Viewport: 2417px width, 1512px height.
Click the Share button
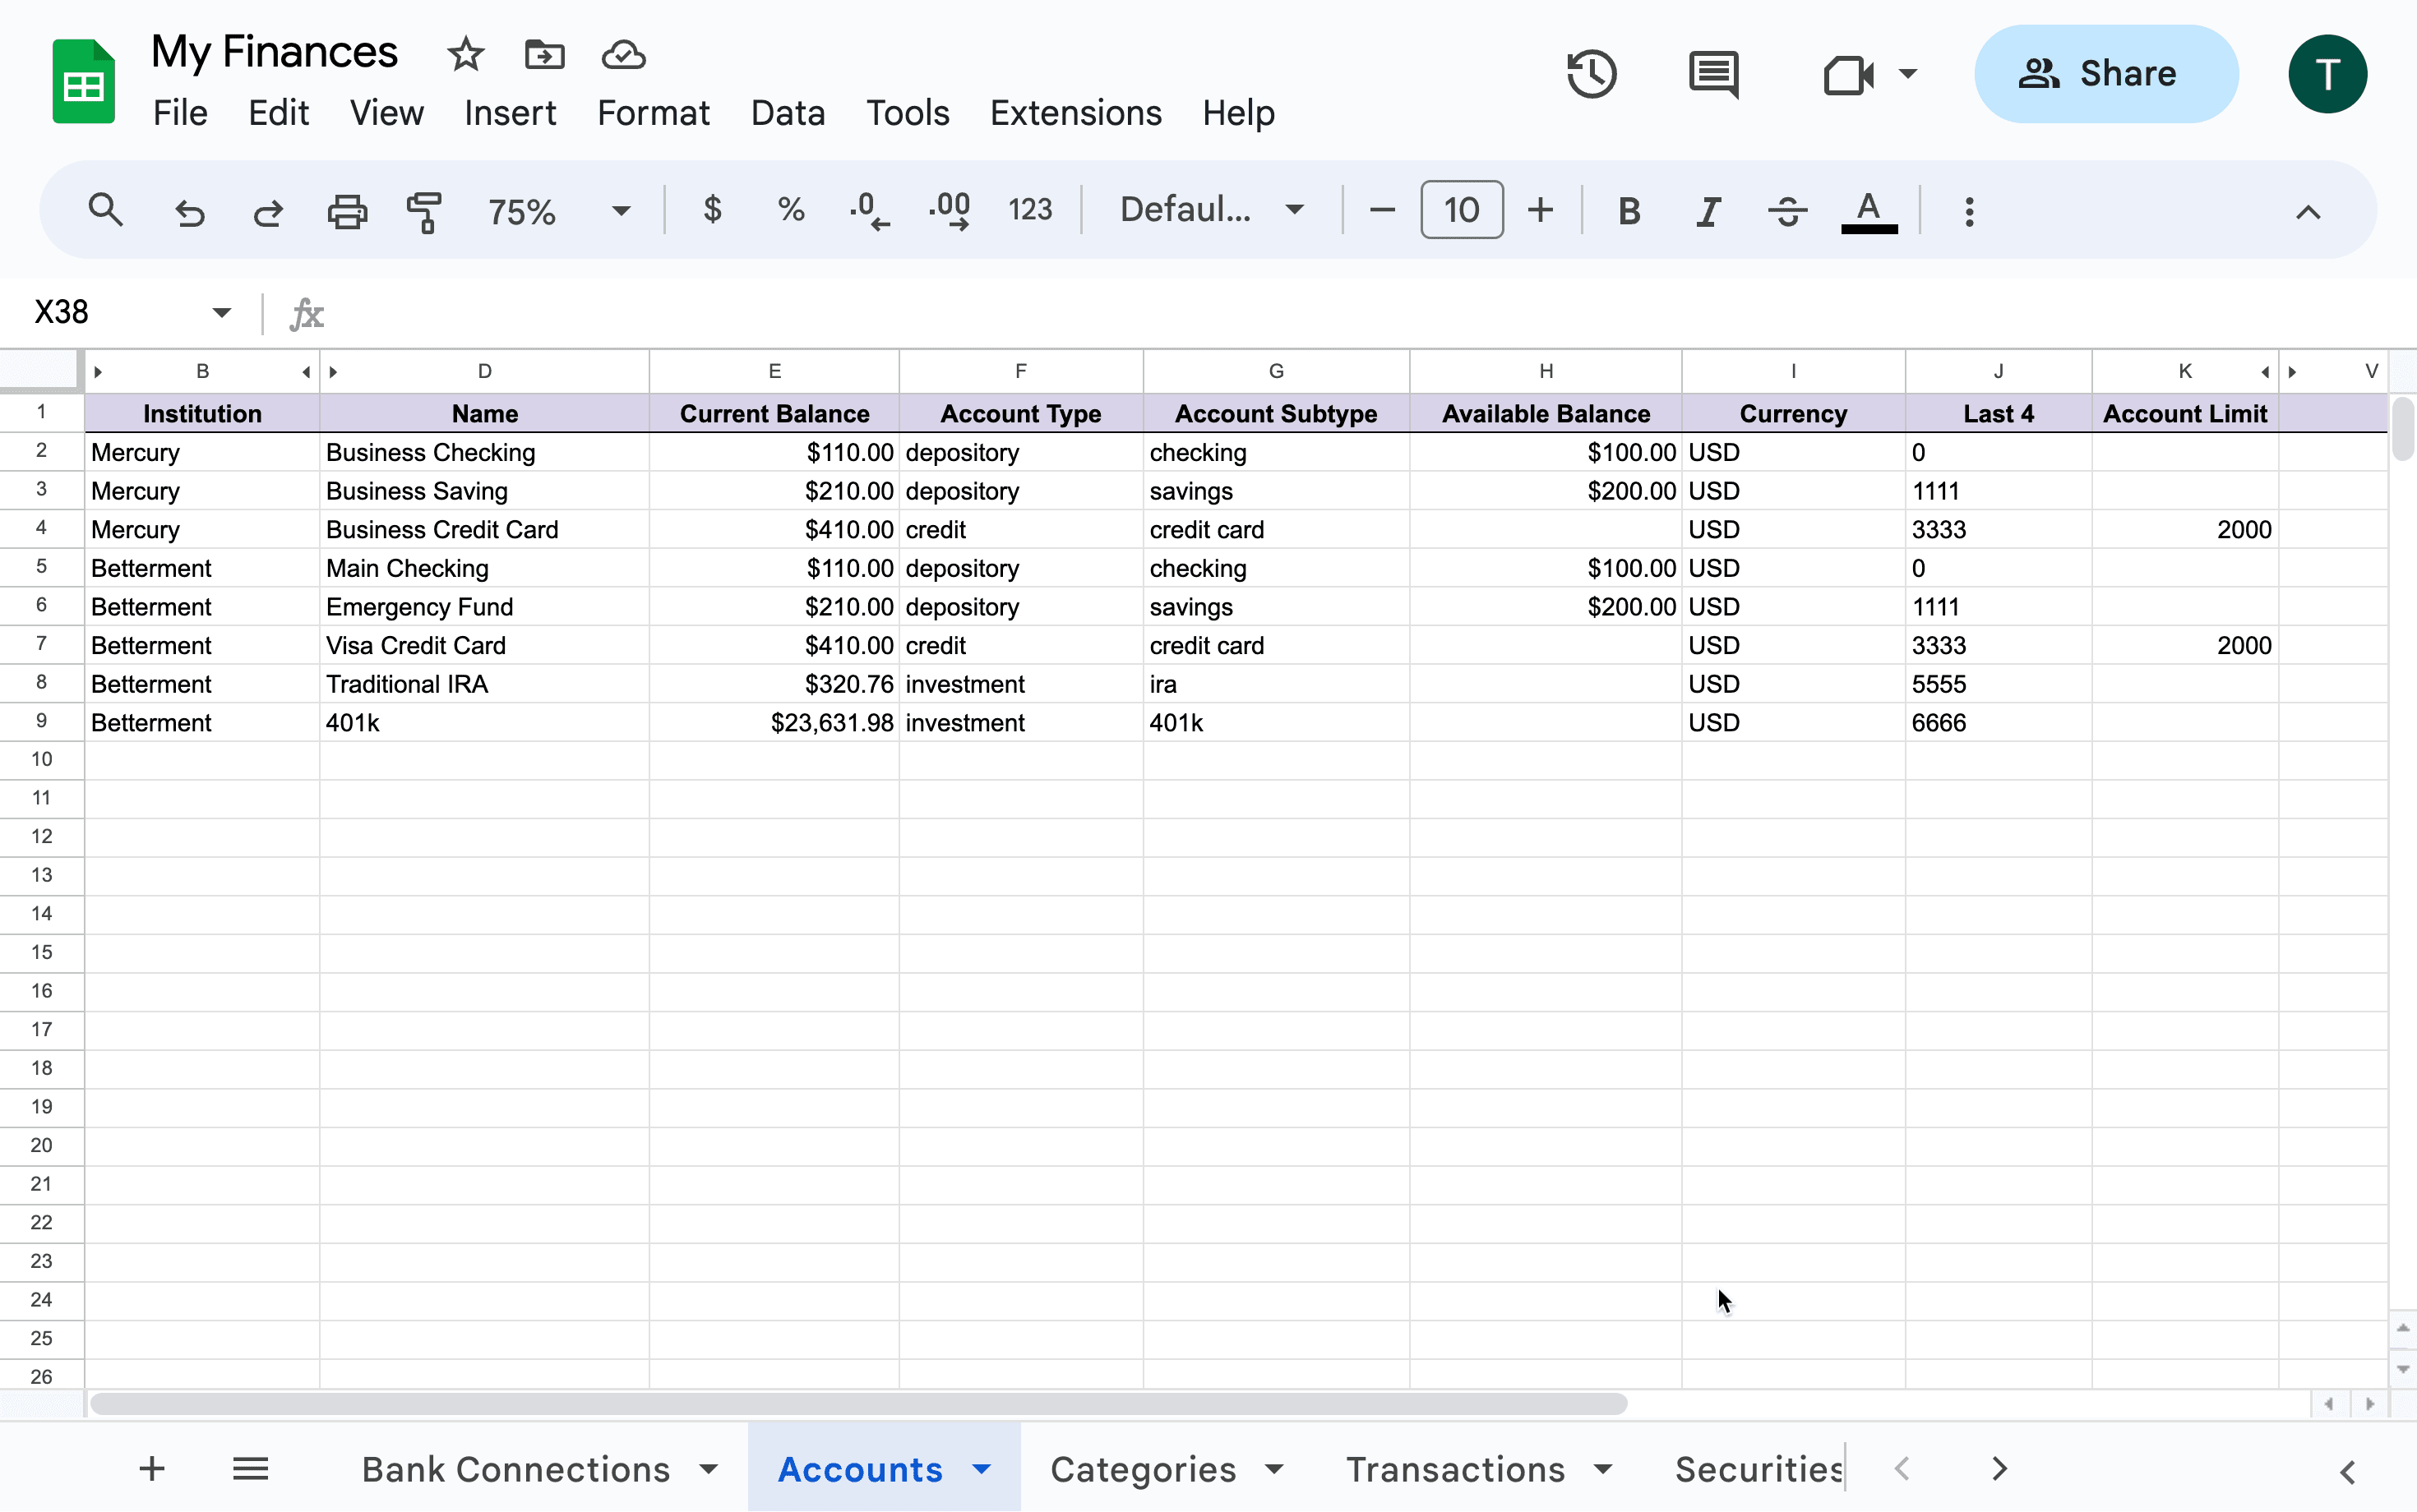pos(2105,73)
